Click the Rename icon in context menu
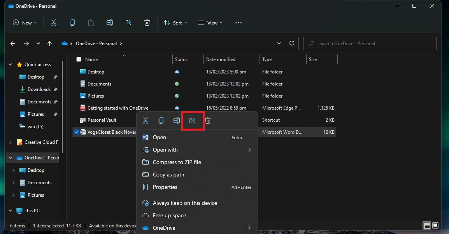Viewport: 449px width, 234px height. [x=177, y=120]
